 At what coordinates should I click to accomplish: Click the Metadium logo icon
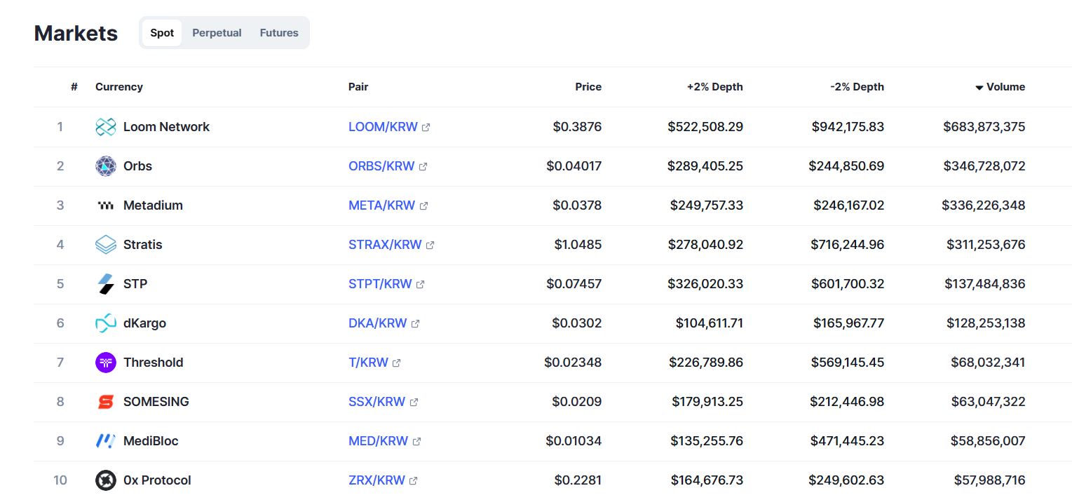[106, 205]
